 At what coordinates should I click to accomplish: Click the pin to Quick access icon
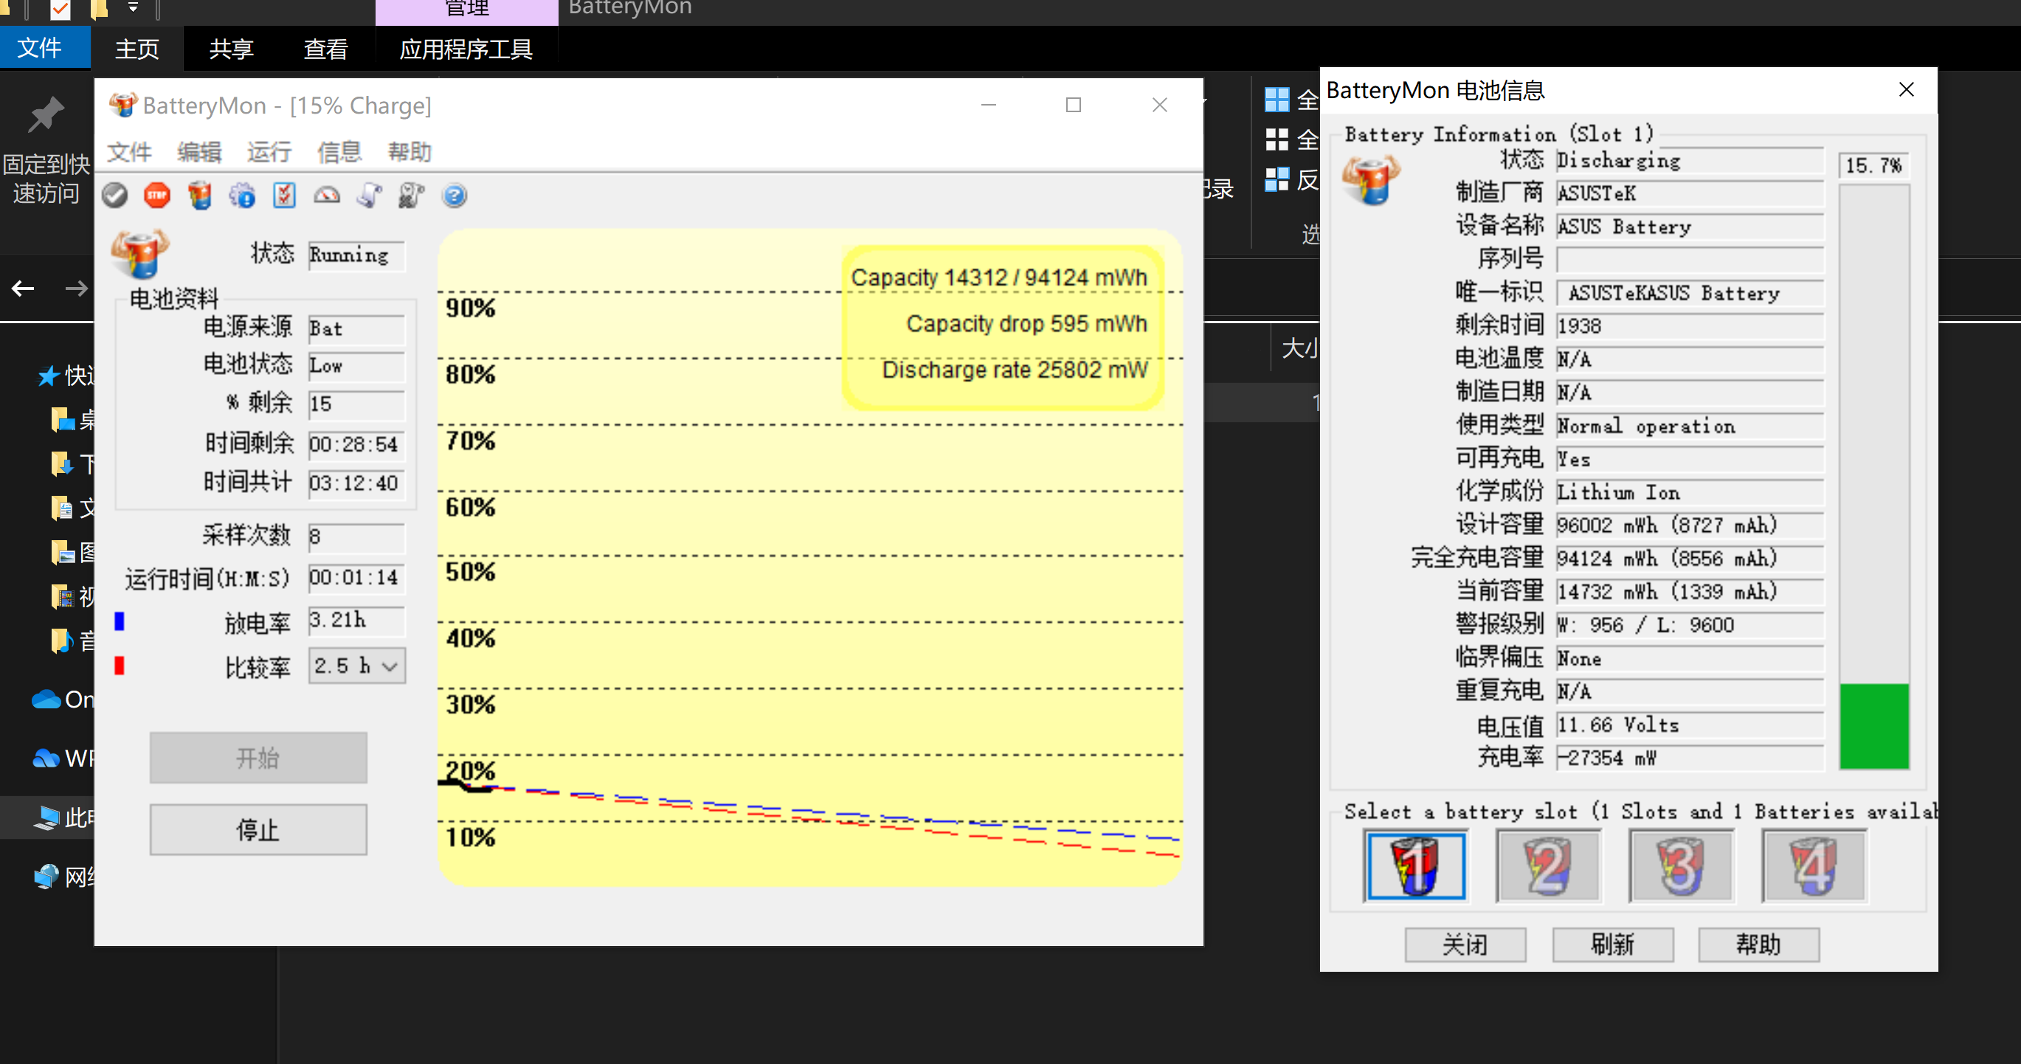click(x=46, y=115)
